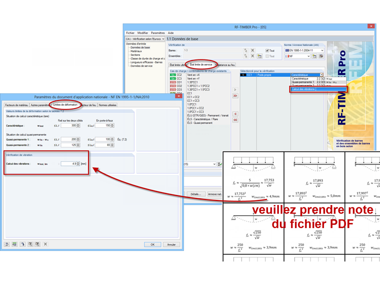Click the Détails... button
This screenshot has height=285, width=380.
coord(195,194)
